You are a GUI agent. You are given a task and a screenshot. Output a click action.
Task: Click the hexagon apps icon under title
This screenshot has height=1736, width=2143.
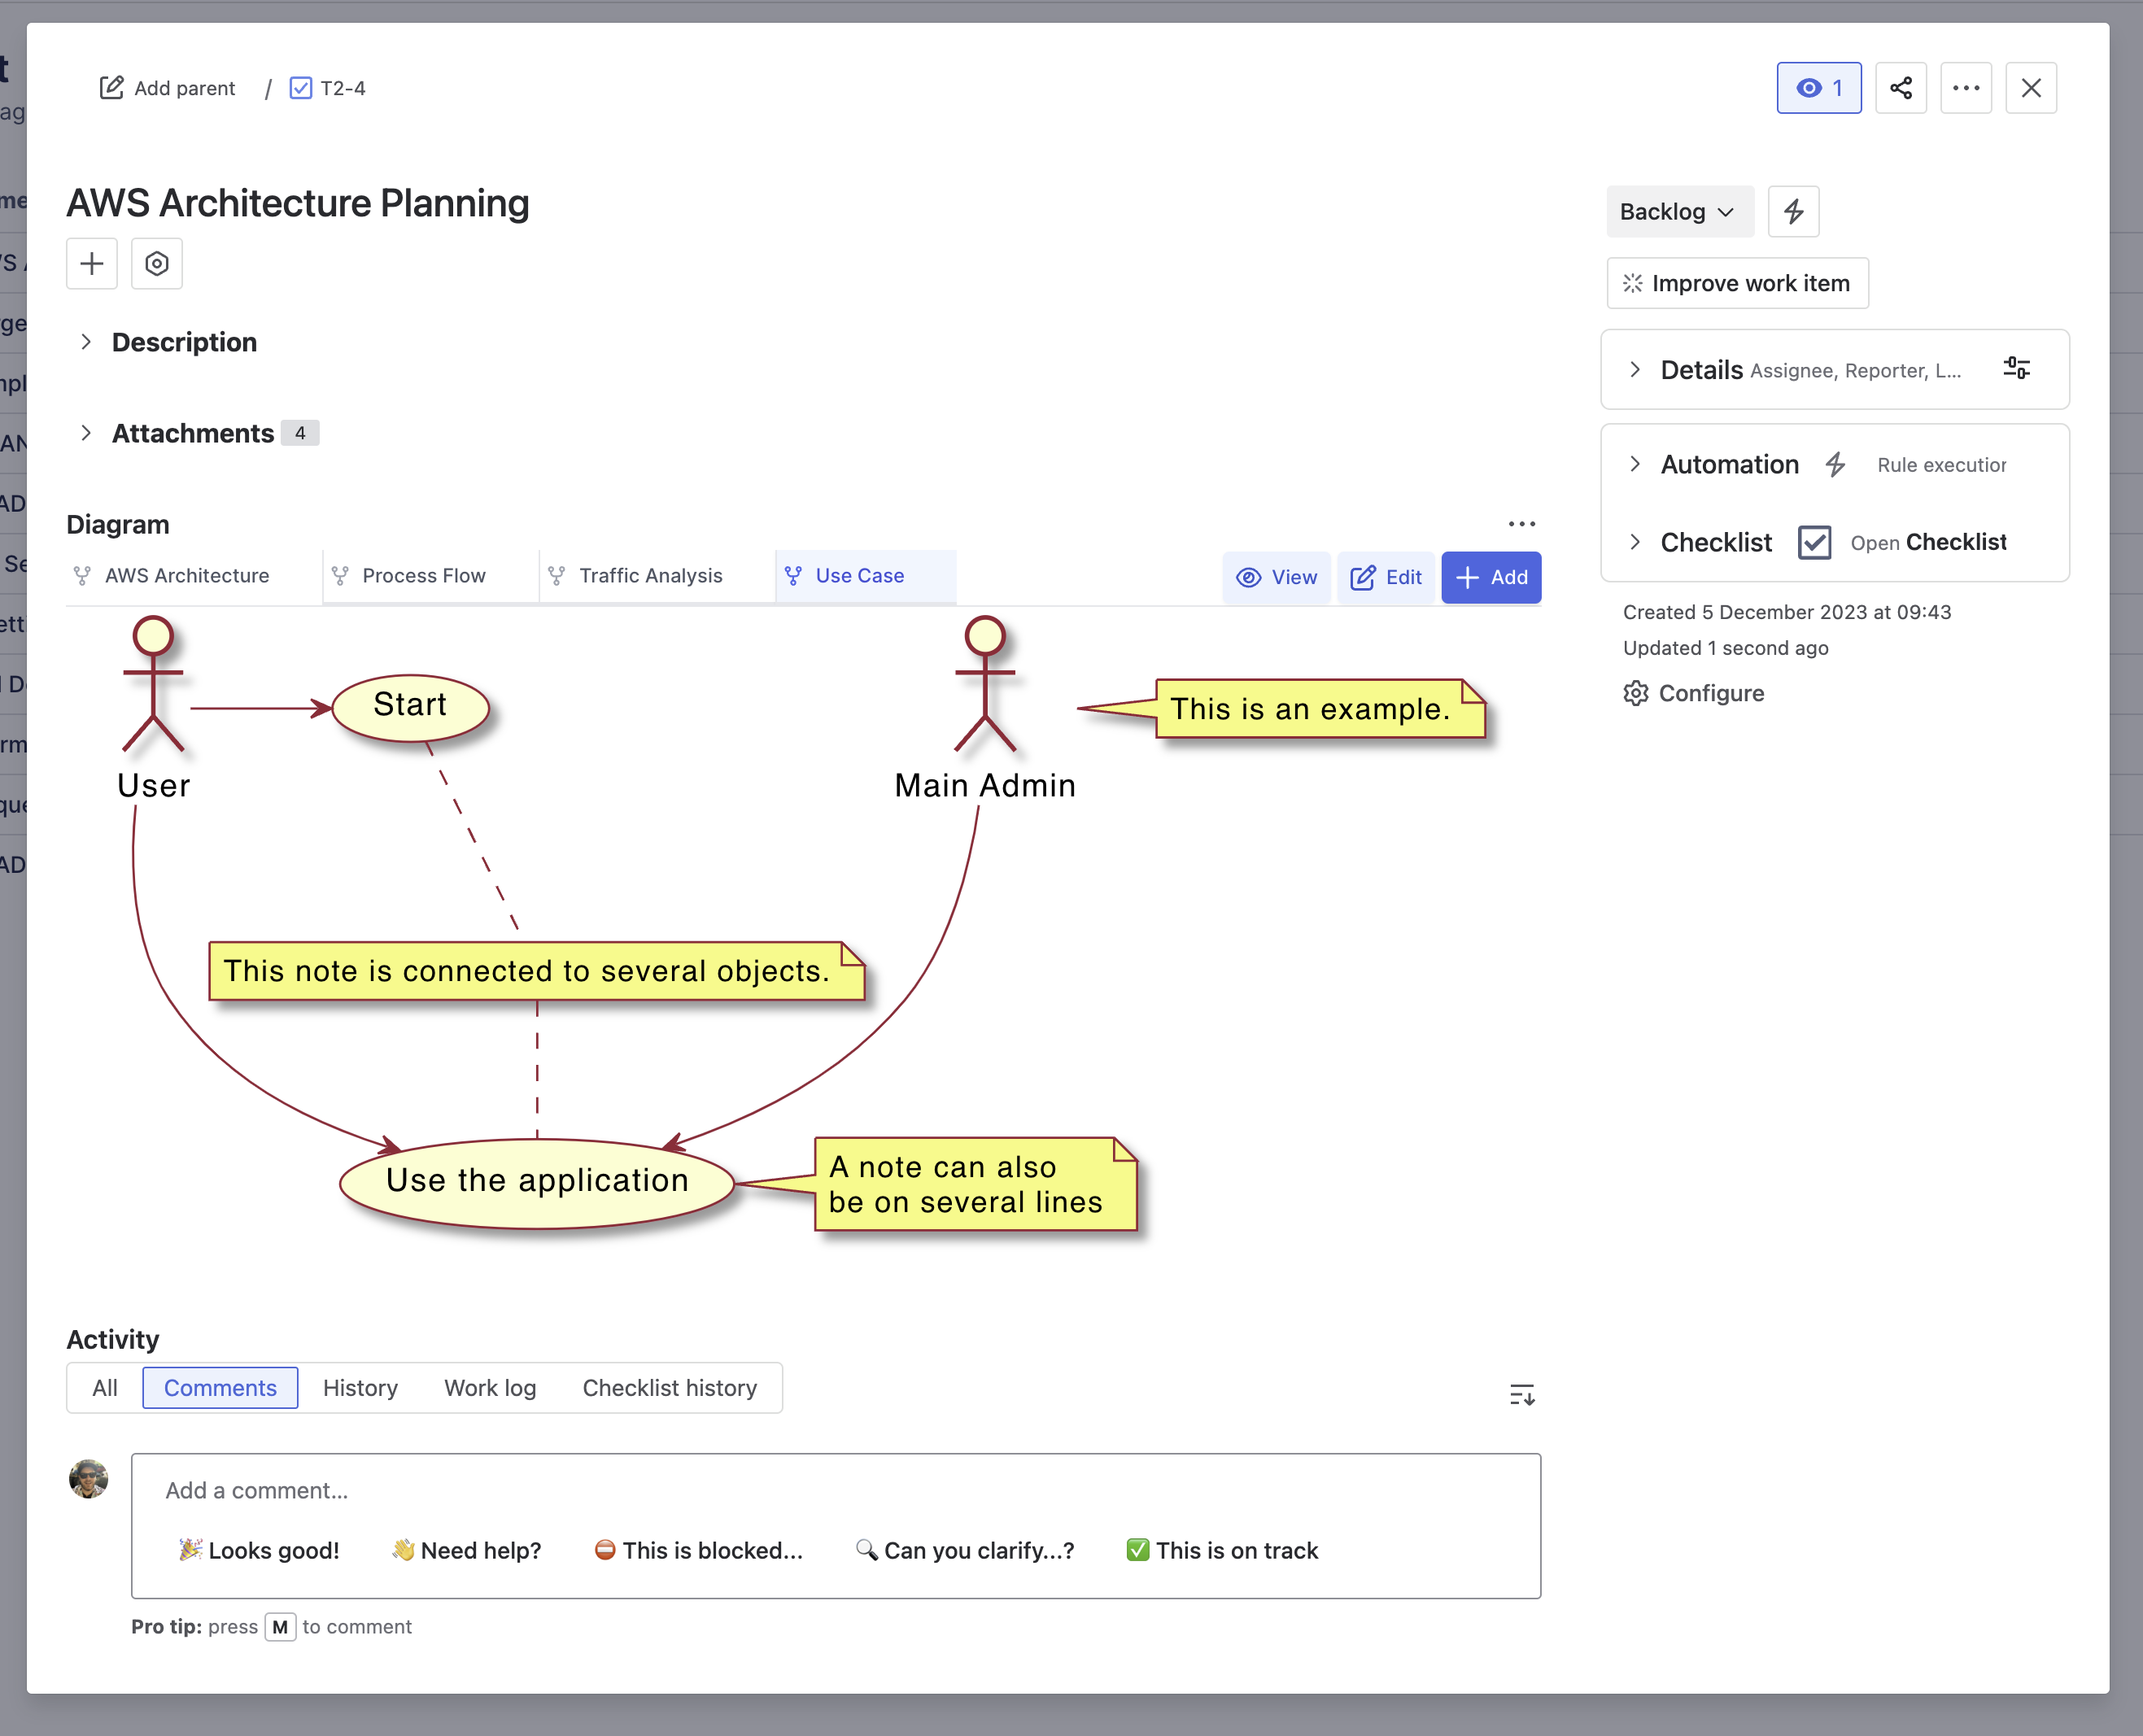(x=157, y=263)
